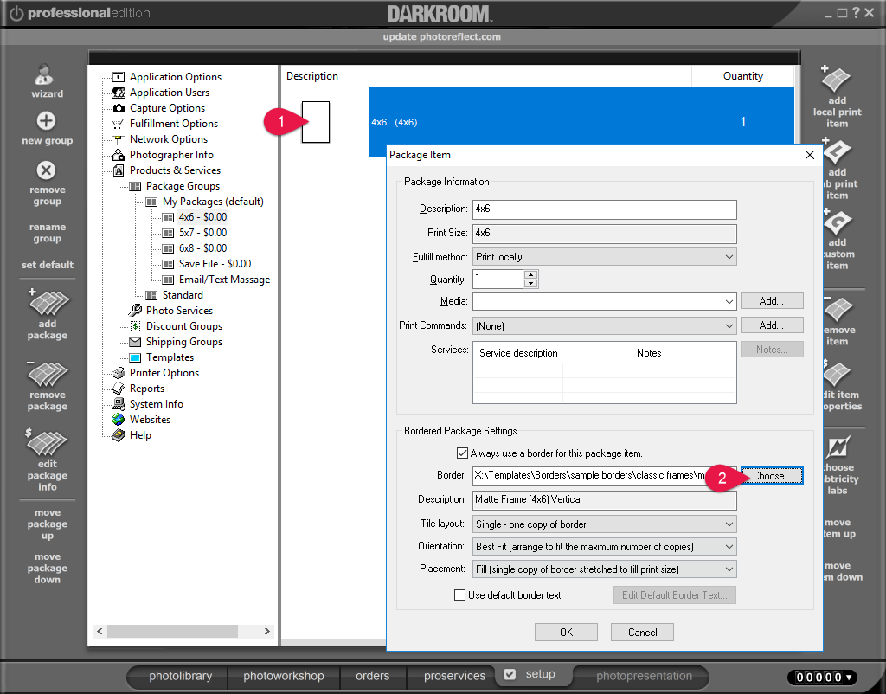Open Templates tree entry

point(170,357)
